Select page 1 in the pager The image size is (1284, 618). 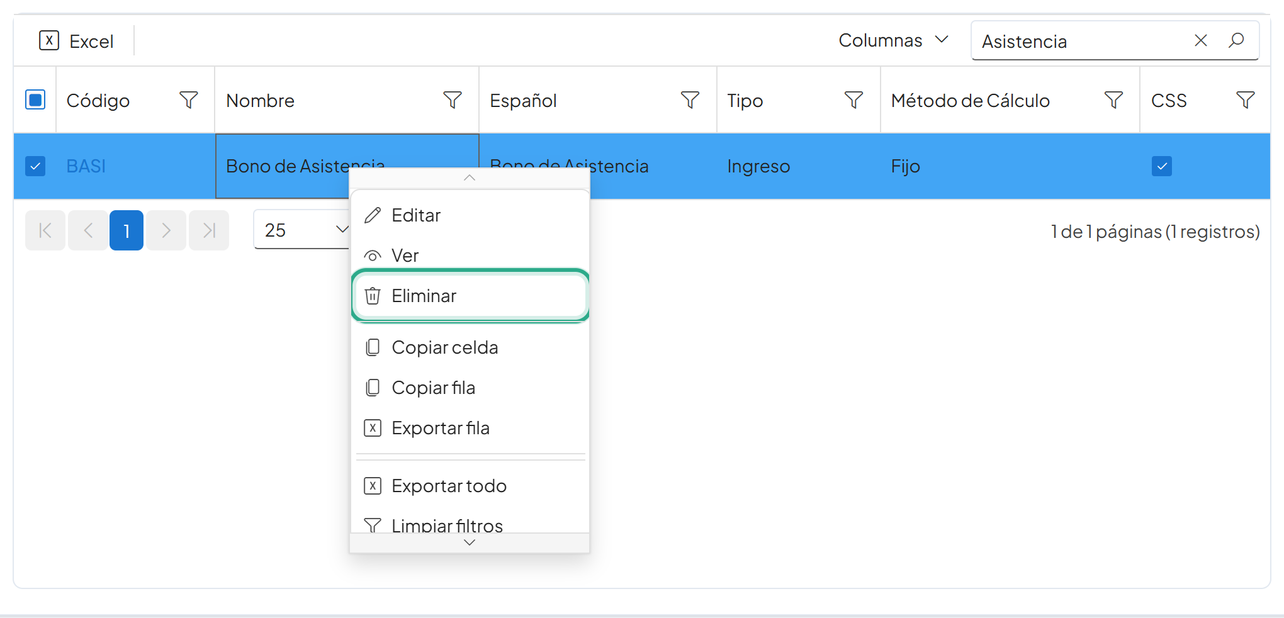[127, 230]
